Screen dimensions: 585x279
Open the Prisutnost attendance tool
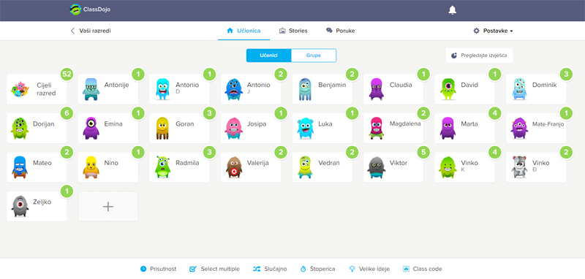(x=158, y=269)
